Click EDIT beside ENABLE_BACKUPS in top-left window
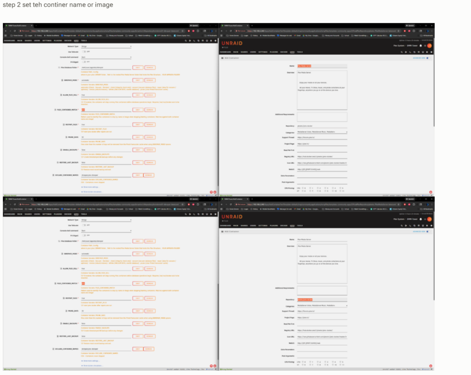471x375 pixels. (138, 150)
